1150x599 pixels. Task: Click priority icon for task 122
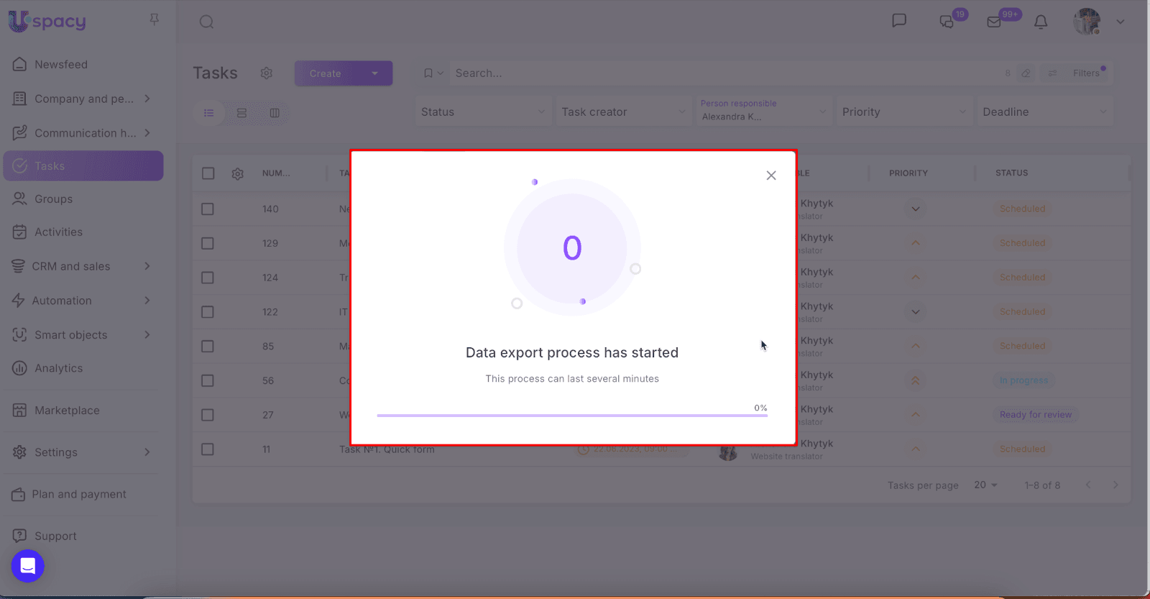pyautogui.click(x=915, y=312)
